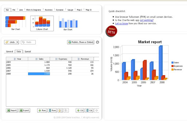
Task: Click the Export Excel button
Action: (24, 110)
